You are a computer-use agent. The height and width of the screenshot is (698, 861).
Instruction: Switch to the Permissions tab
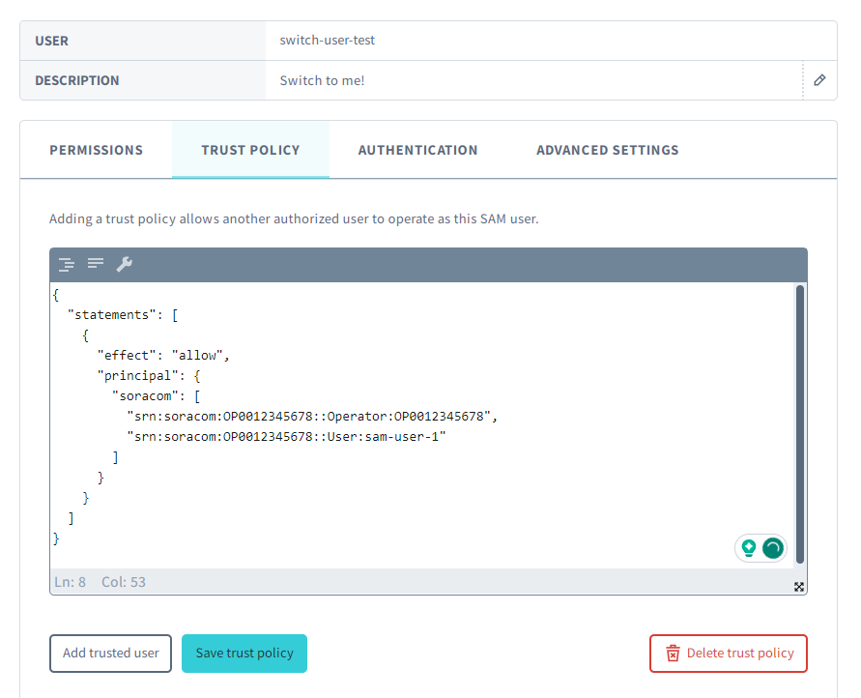pyautogui.click(x=96, y=150)
